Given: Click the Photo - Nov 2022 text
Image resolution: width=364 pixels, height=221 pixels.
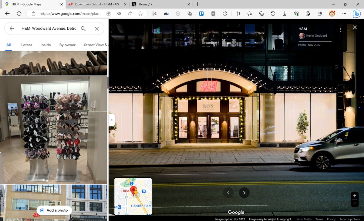Looking at the screenshot, I should click(309, 45).
